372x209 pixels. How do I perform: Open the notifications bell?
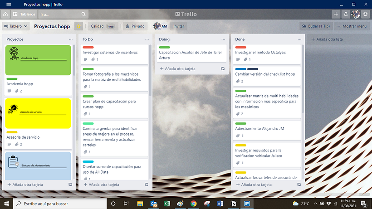tap(346, 15)
